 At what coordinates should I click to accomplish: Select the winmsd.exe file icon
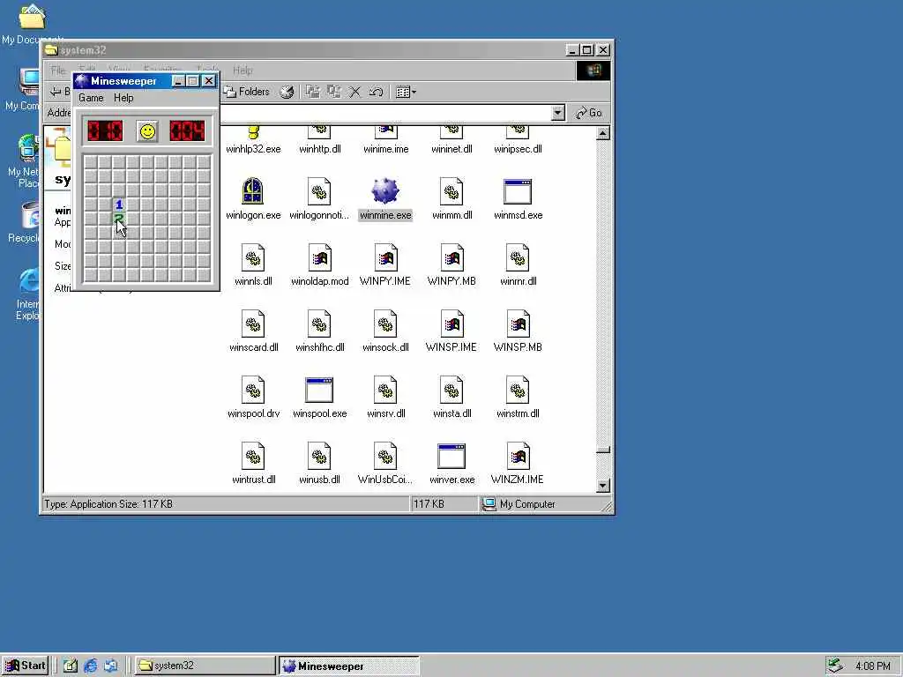[517, 191]
